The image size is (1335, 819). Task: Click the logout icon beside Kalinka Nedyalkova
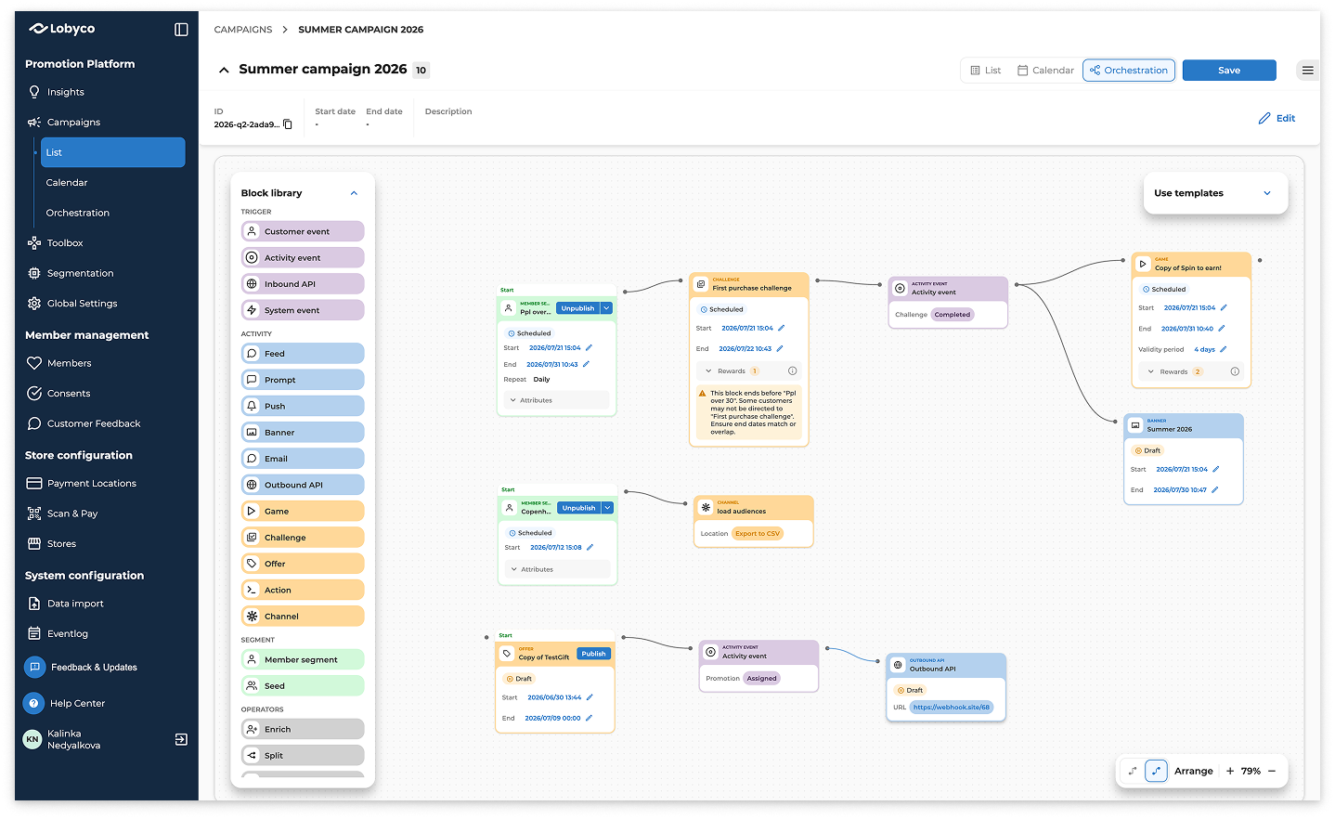(x=181, y=739)
